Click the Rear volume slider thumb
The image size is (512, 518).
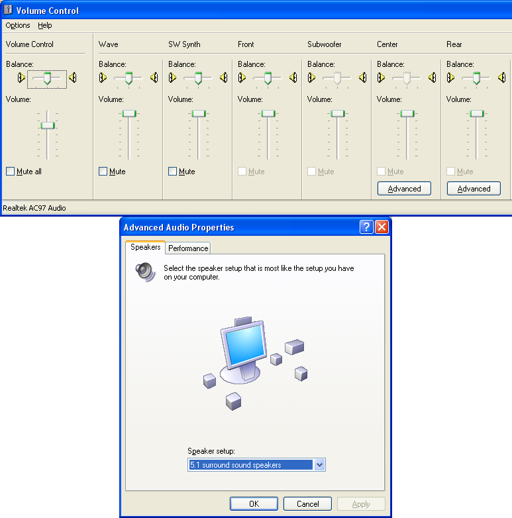coord(477,114)
